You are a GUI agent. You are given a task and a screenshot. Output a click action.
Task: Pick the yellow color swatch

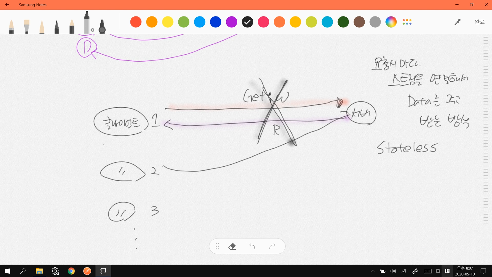[168, 22]
